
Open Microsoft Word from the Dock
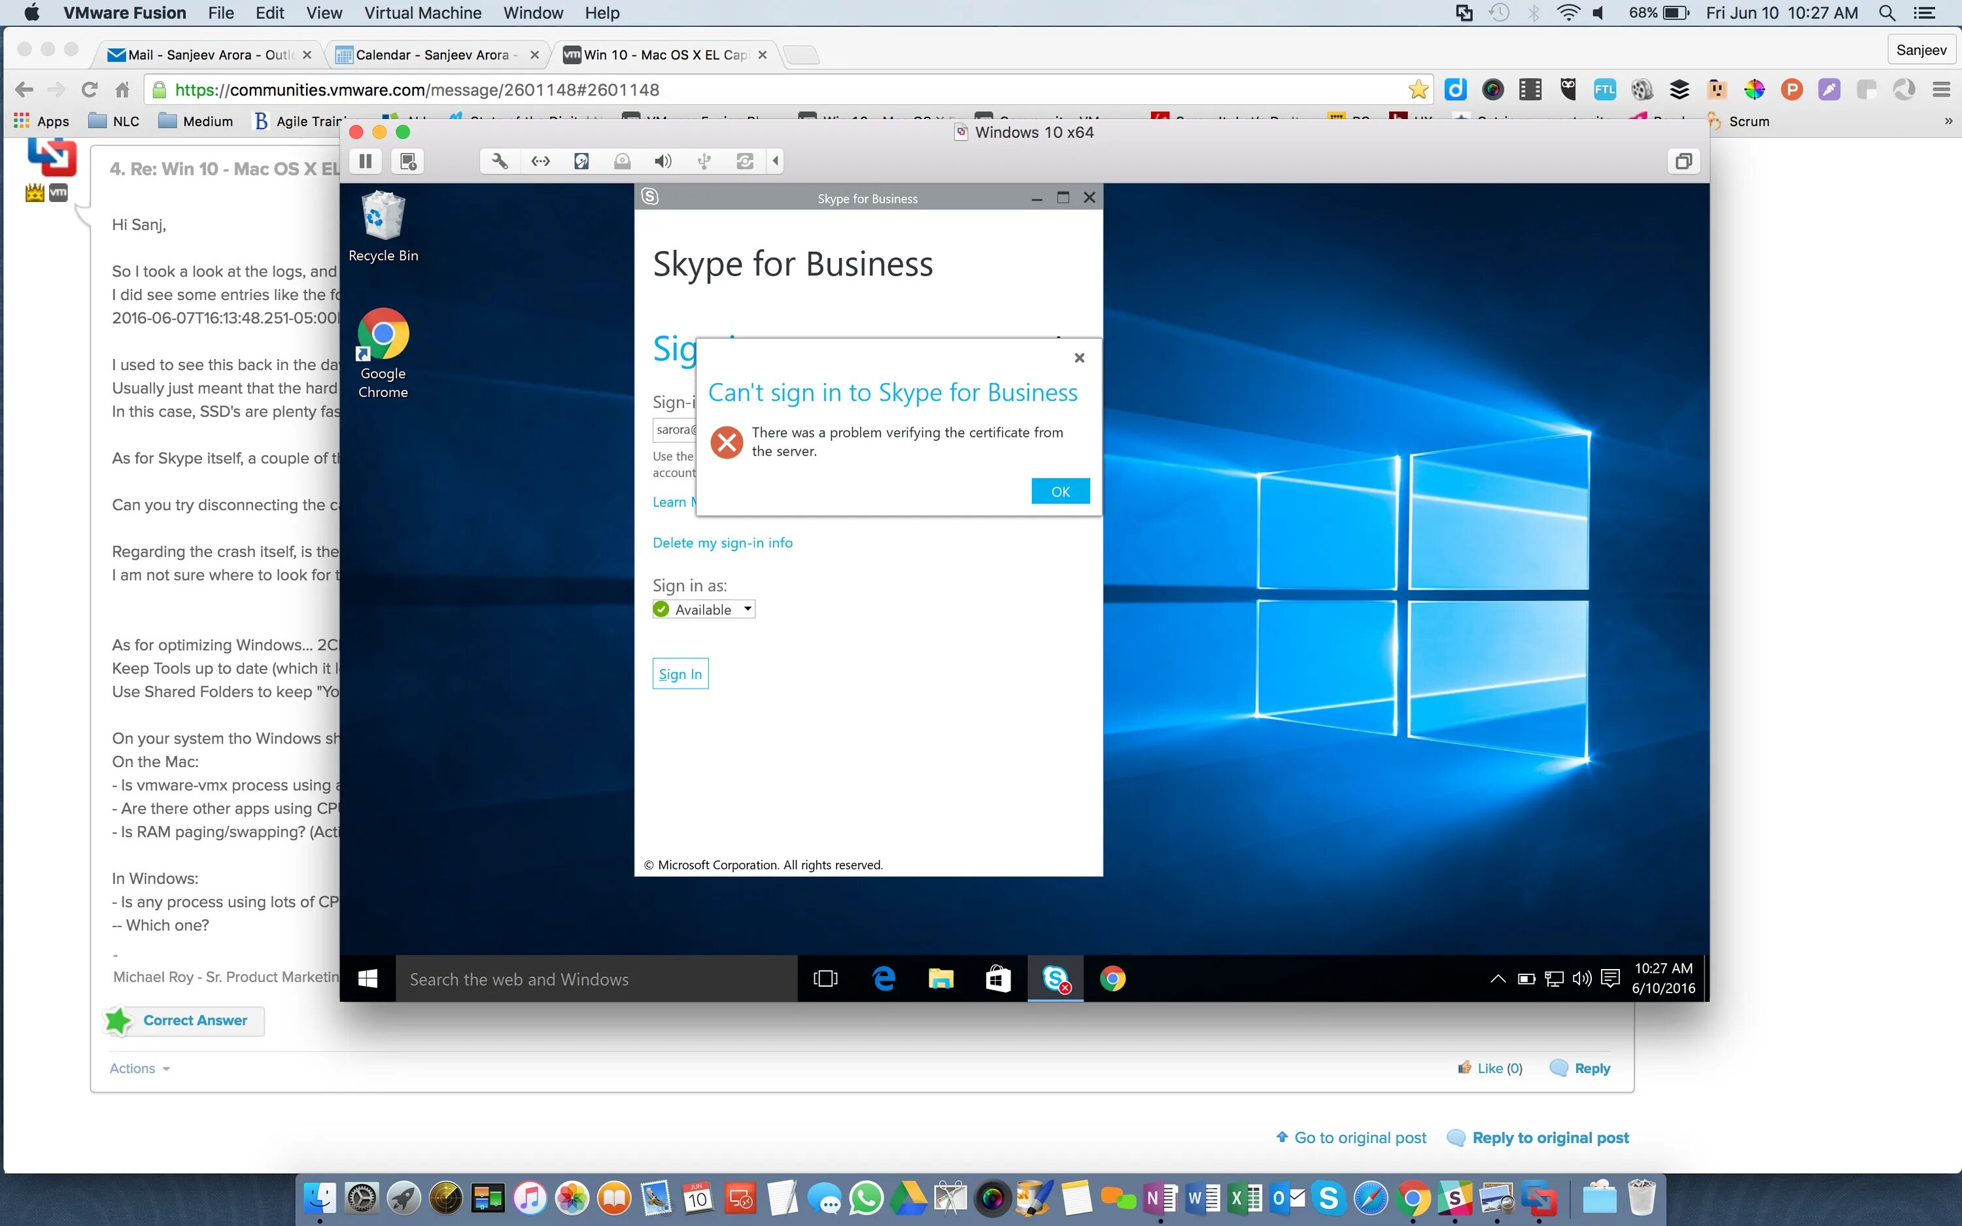coord(1201,1198)
